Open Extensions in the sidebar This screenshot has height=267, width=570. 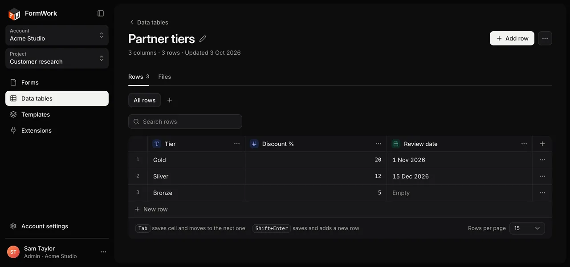tap(57, 130)
